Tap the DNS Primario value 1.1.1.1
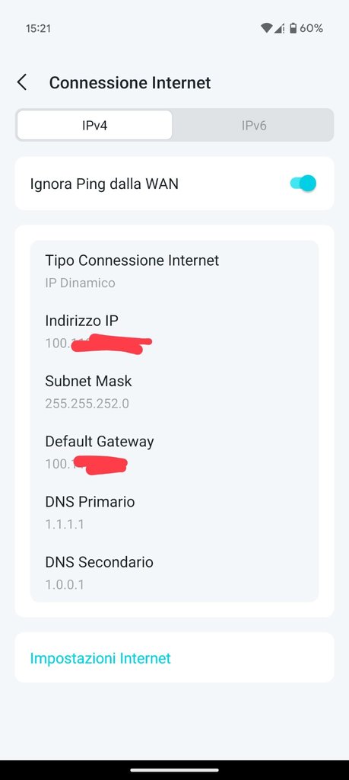 pyautogui.click(x=65, y=524)
